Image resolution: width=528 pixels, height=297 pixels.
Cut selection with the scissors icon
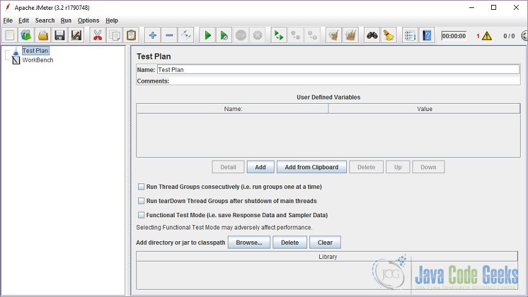pyautogui.click(x=98, y=35)
